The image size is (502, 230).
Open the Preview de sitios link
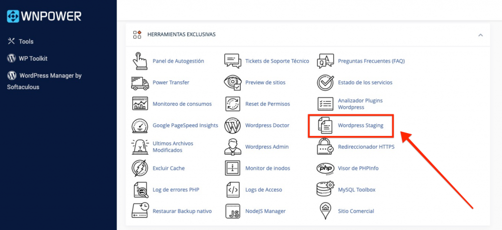265,82
